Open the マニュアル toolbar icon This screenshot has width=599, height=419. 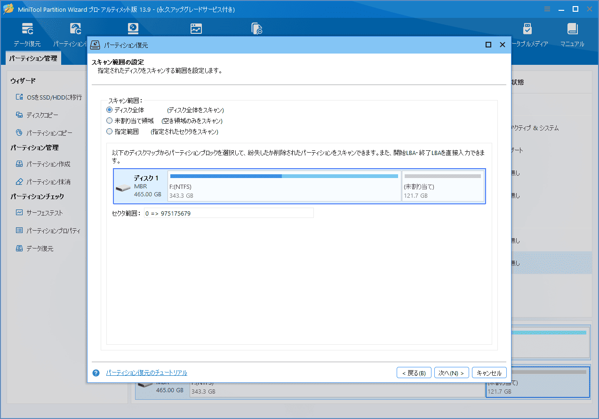(572, 29)
